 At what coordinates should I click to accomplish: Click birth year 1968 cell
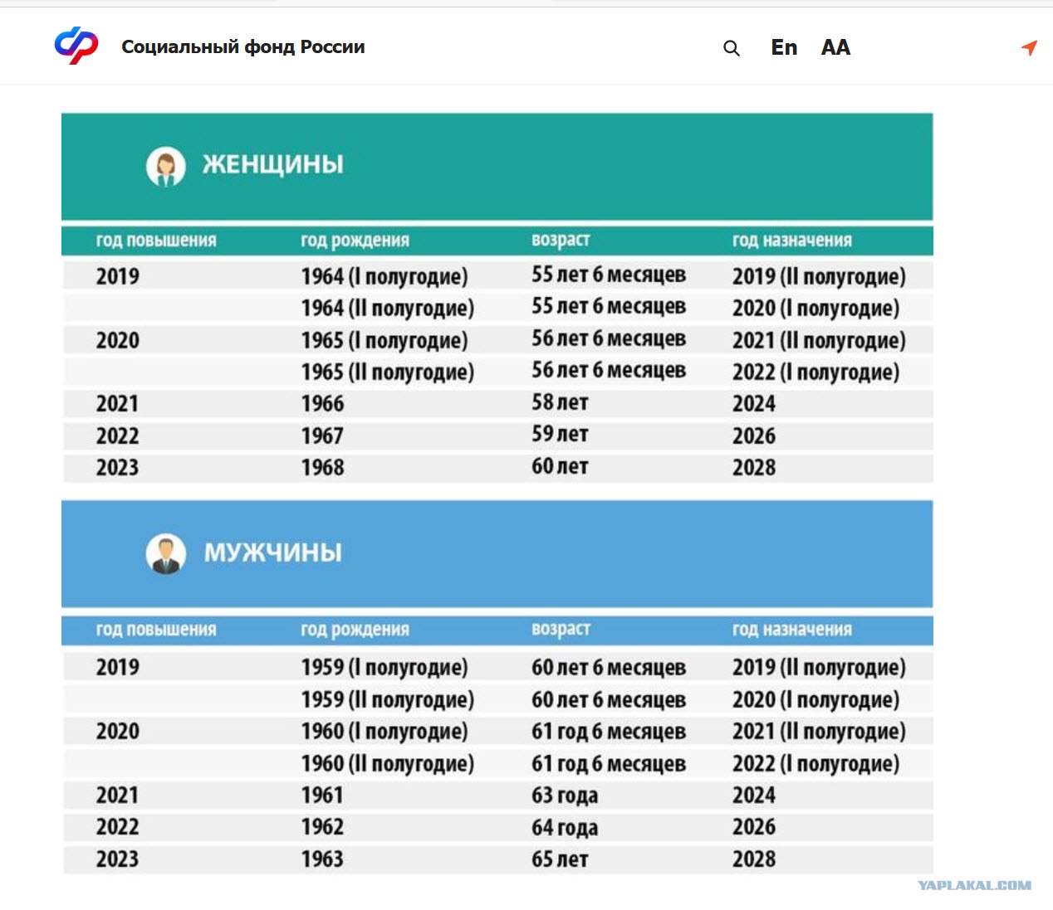322,468
